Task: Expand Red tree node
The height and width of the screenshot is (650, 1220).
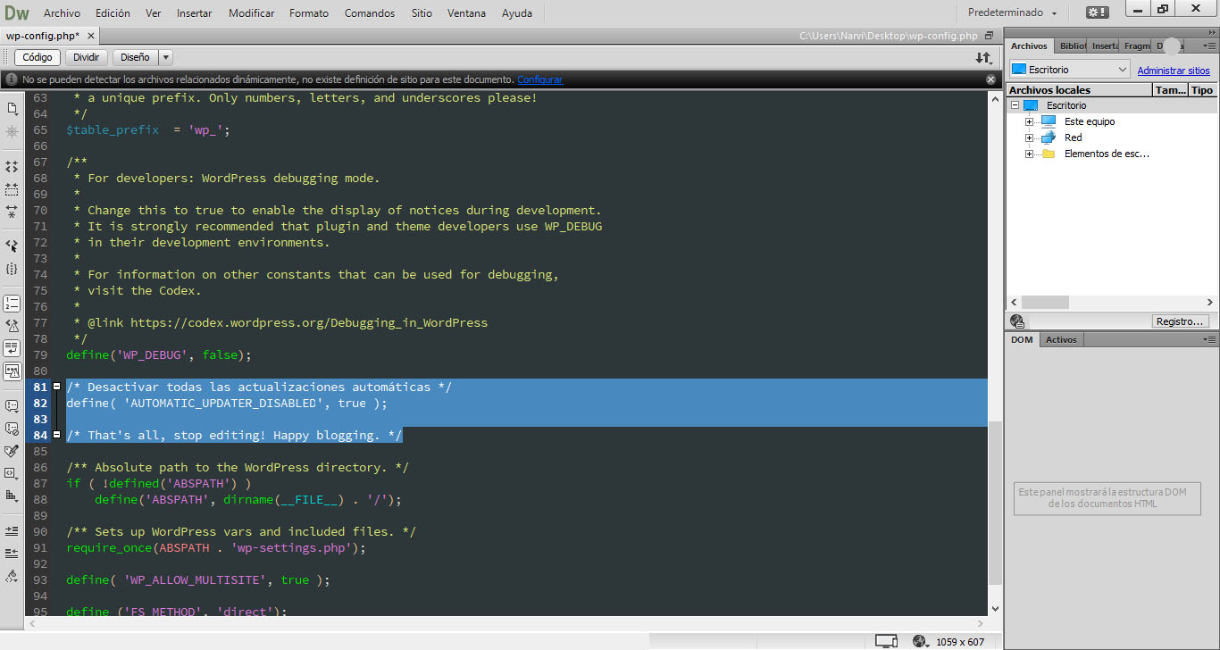Action: [1029, 137]
